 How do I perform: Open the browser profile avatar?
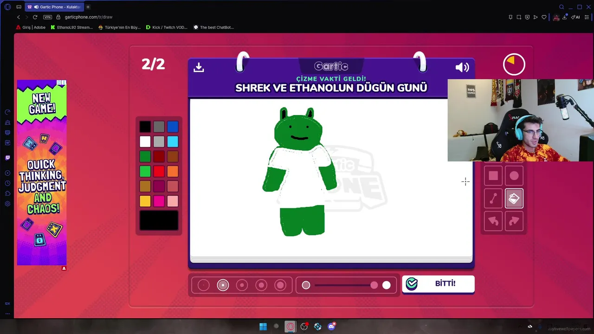[x=556, y=17]
